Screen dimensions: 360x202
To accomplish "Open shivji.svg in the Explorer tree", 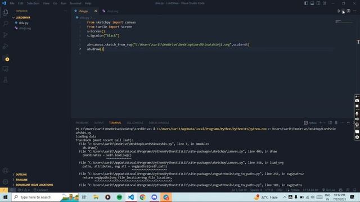I will [25, 29].
